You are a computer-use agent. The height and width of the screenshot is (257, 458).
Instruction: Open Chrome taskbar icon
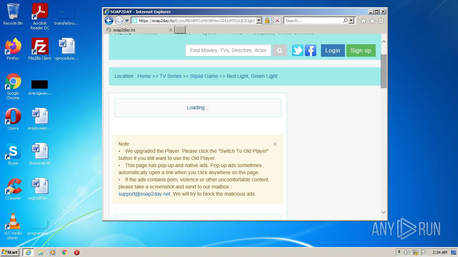click(64, 252)
